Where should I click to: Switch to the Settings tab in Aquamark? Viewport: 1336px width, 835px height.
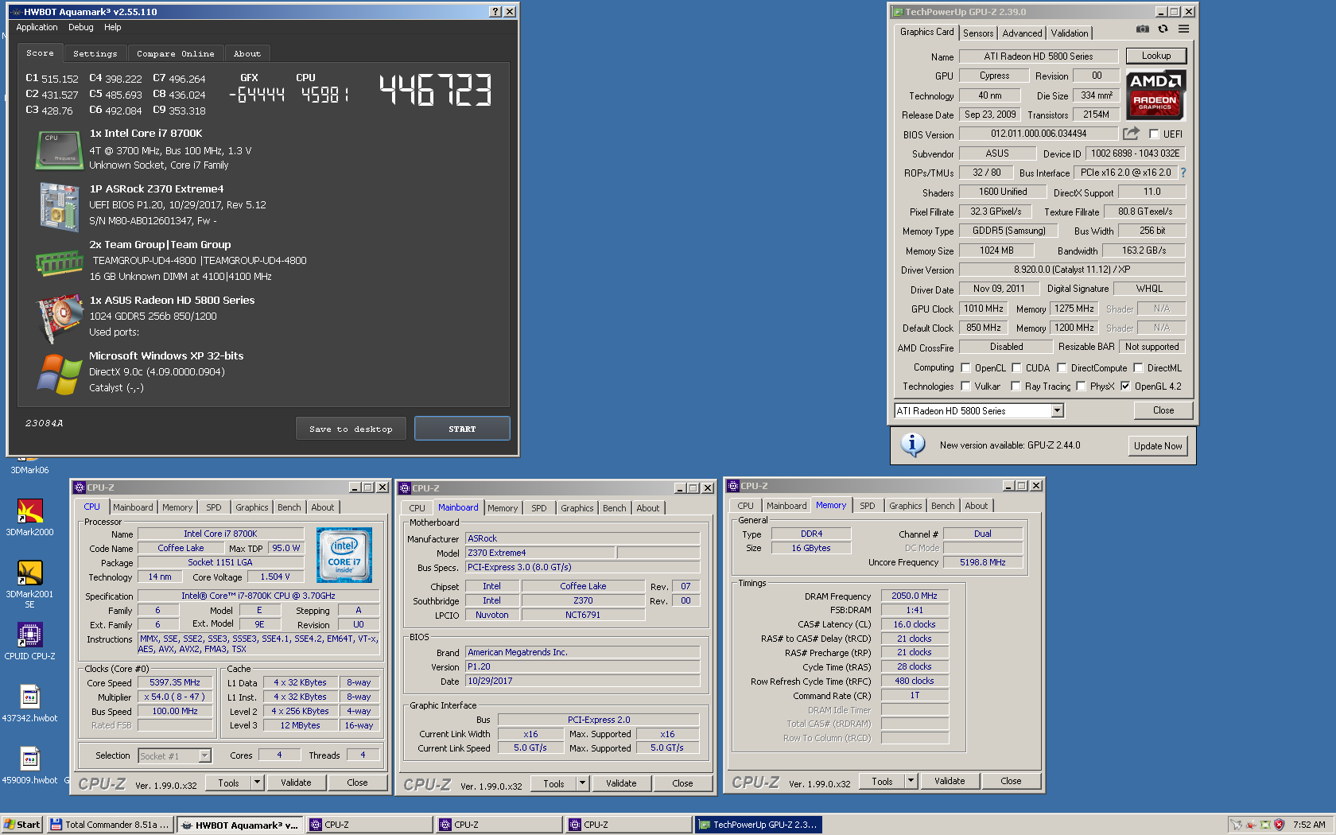tap(95, 54)
